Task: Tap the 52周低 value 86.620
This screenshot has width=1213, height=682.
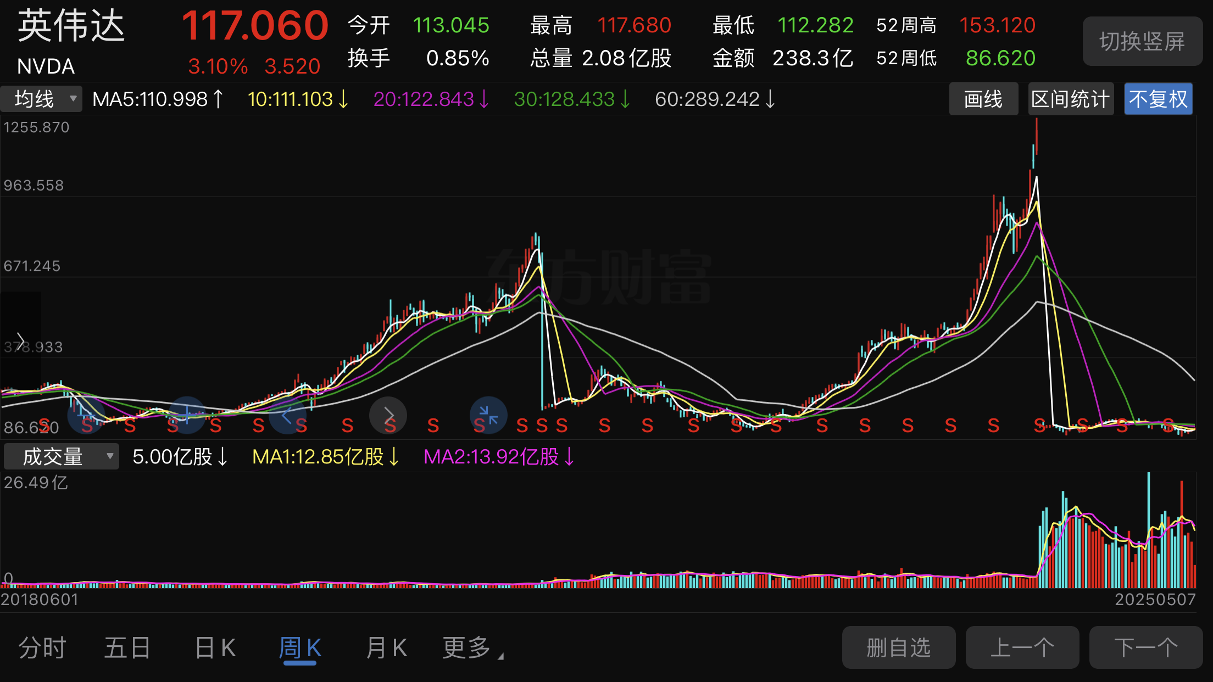Action: point(1001,58)
